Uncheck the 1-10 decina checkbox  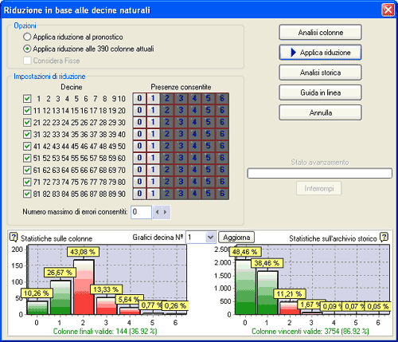tap(27, 99)
